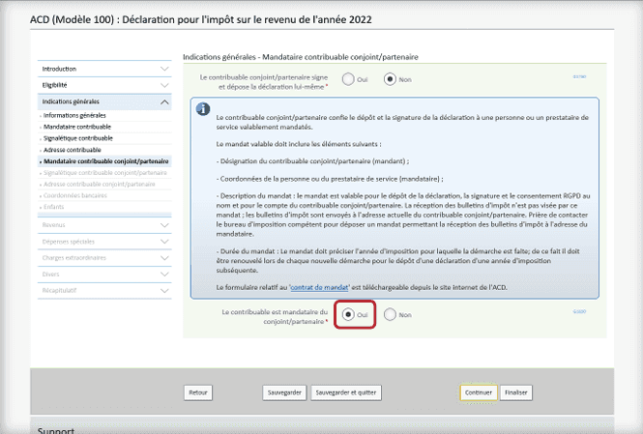
Task: Choose 'Oui' for conjoint signs declaration himself
Action: pyautogui.click(x=348, y=79)
